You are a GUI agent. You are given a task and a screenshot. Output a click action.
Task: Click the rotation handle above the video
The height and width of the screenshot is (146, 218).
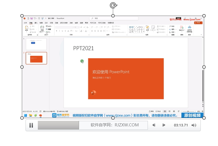tap(113, 6)
